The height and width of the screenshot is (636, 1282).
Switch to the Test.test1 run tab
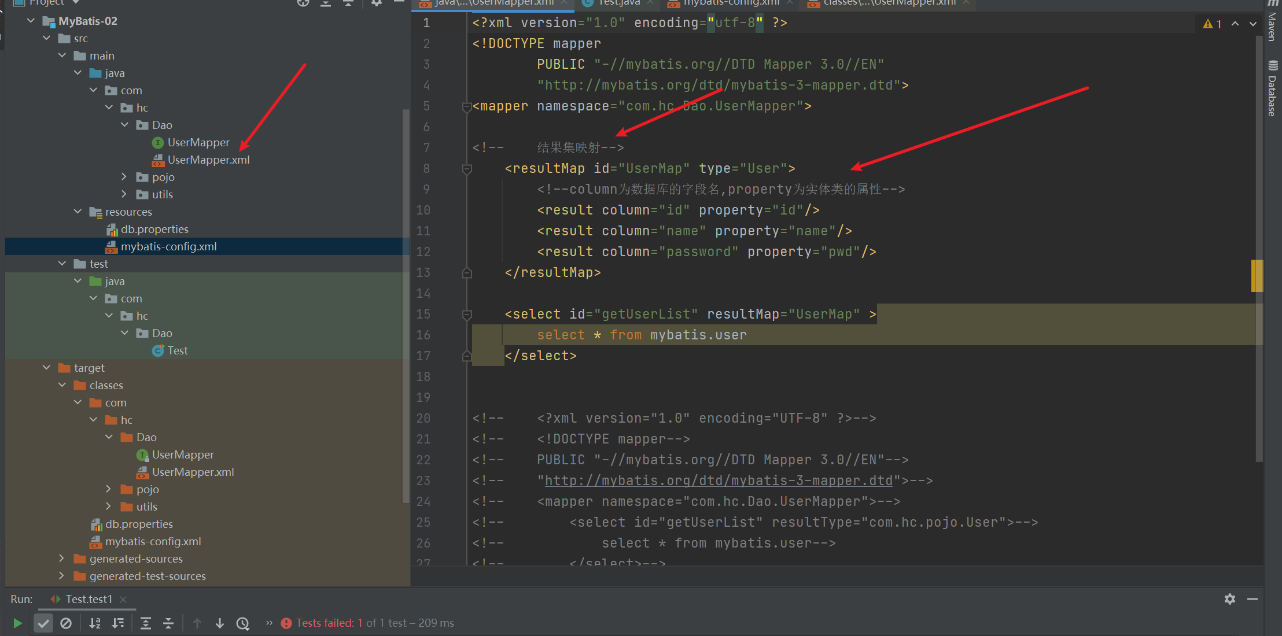point(88,599)
